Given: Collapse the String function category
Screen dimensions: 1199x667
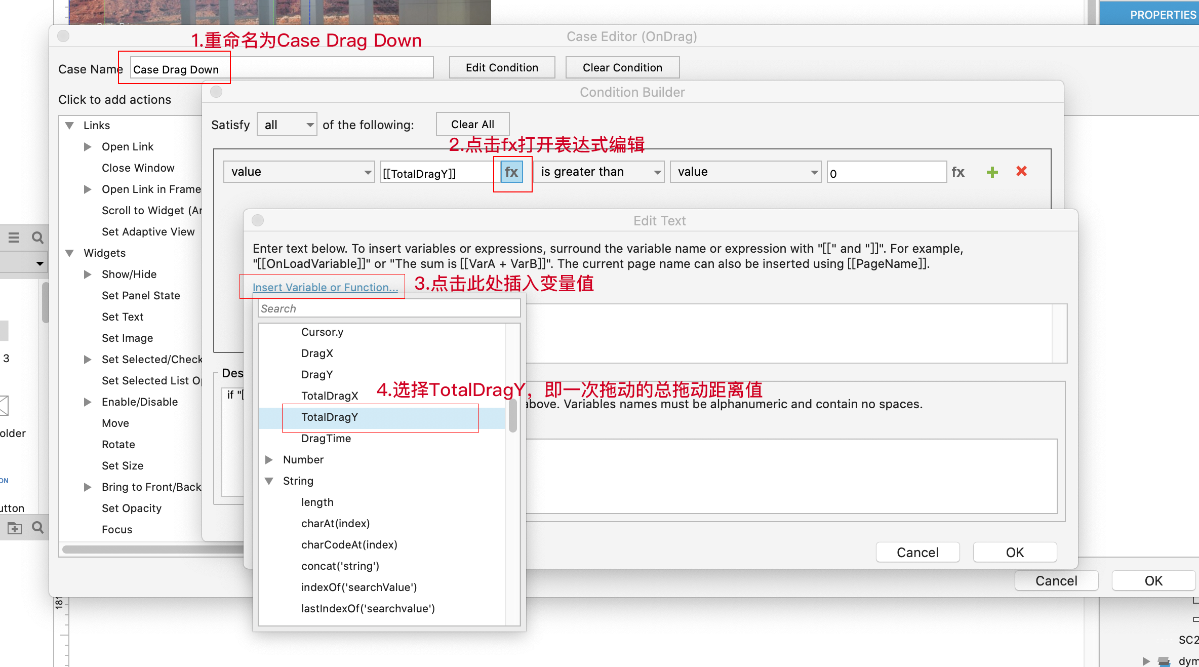Looking at the screenshot, I should click(x=269, y=481).
